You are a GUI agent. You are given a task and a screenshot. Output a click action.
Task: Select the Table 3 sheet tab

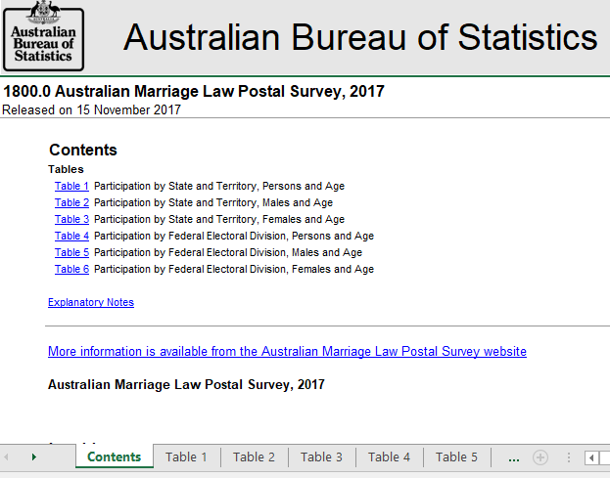tap(321, 457)
